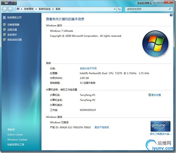Click the TerryFeng-PC value beside 计算机全名
176x153 pixels.
pyautogui.click(x=87, y=100)
